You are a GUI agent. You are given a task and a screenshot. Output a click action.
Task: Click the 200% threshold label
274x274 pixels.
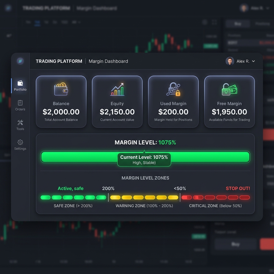[108, 188]
